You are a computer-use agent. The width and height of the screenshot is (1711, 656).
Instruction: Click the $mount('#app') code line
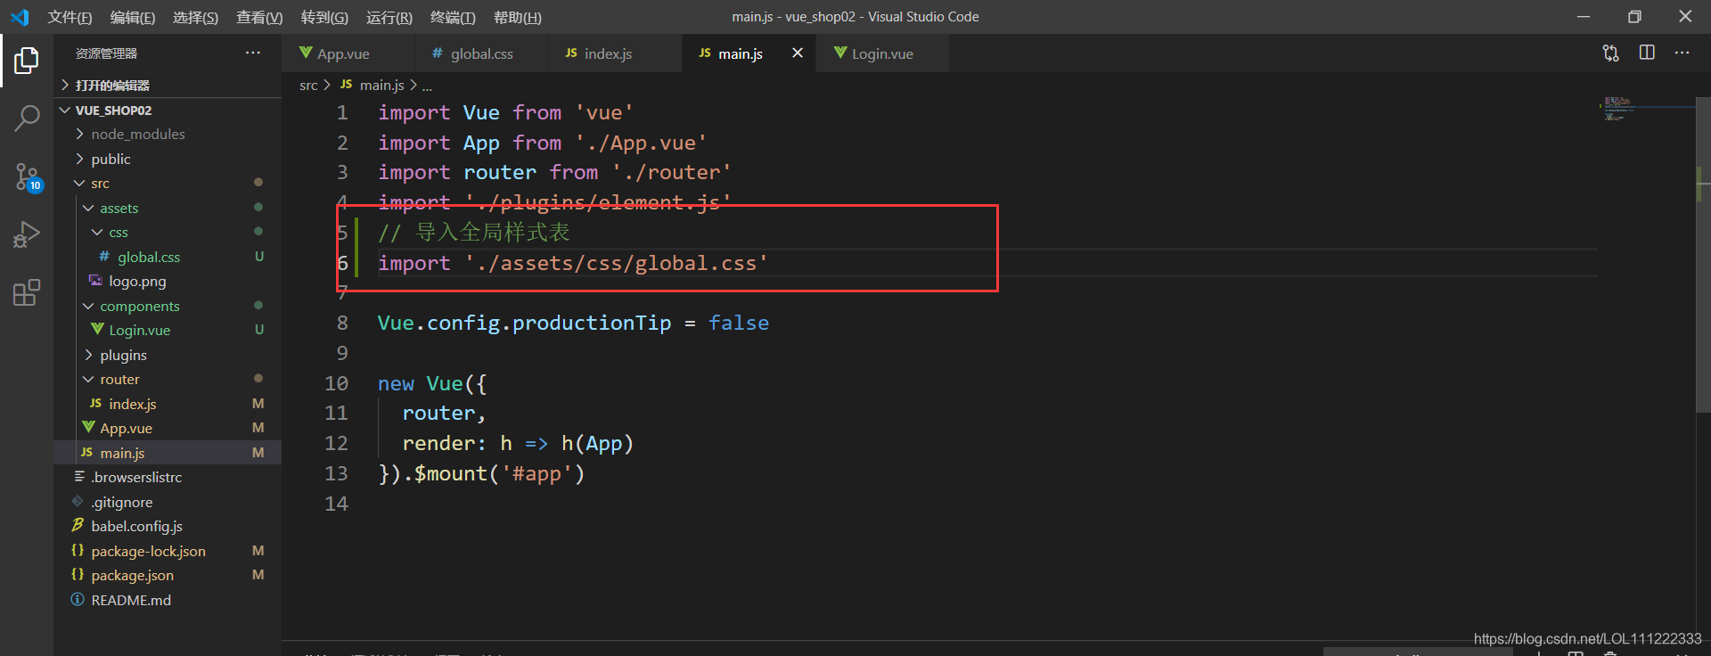481,474
